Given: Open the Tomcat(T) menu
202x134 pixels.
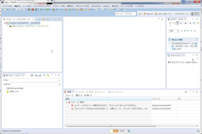Looking at the screenshot, I should click(96, 6).
